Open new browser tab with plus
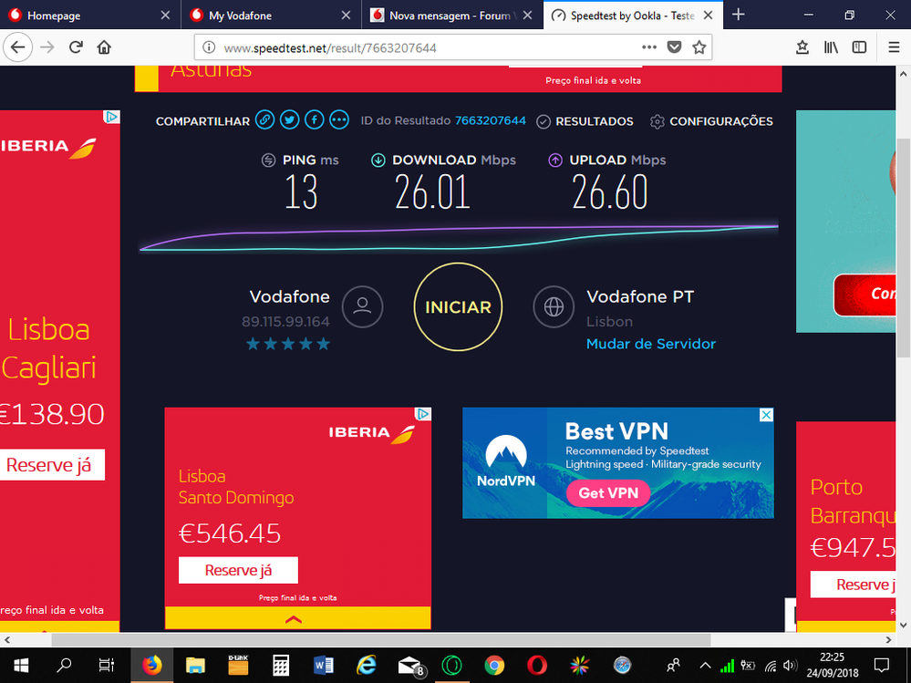The image size is (911, 683). [x=739, y=15]
